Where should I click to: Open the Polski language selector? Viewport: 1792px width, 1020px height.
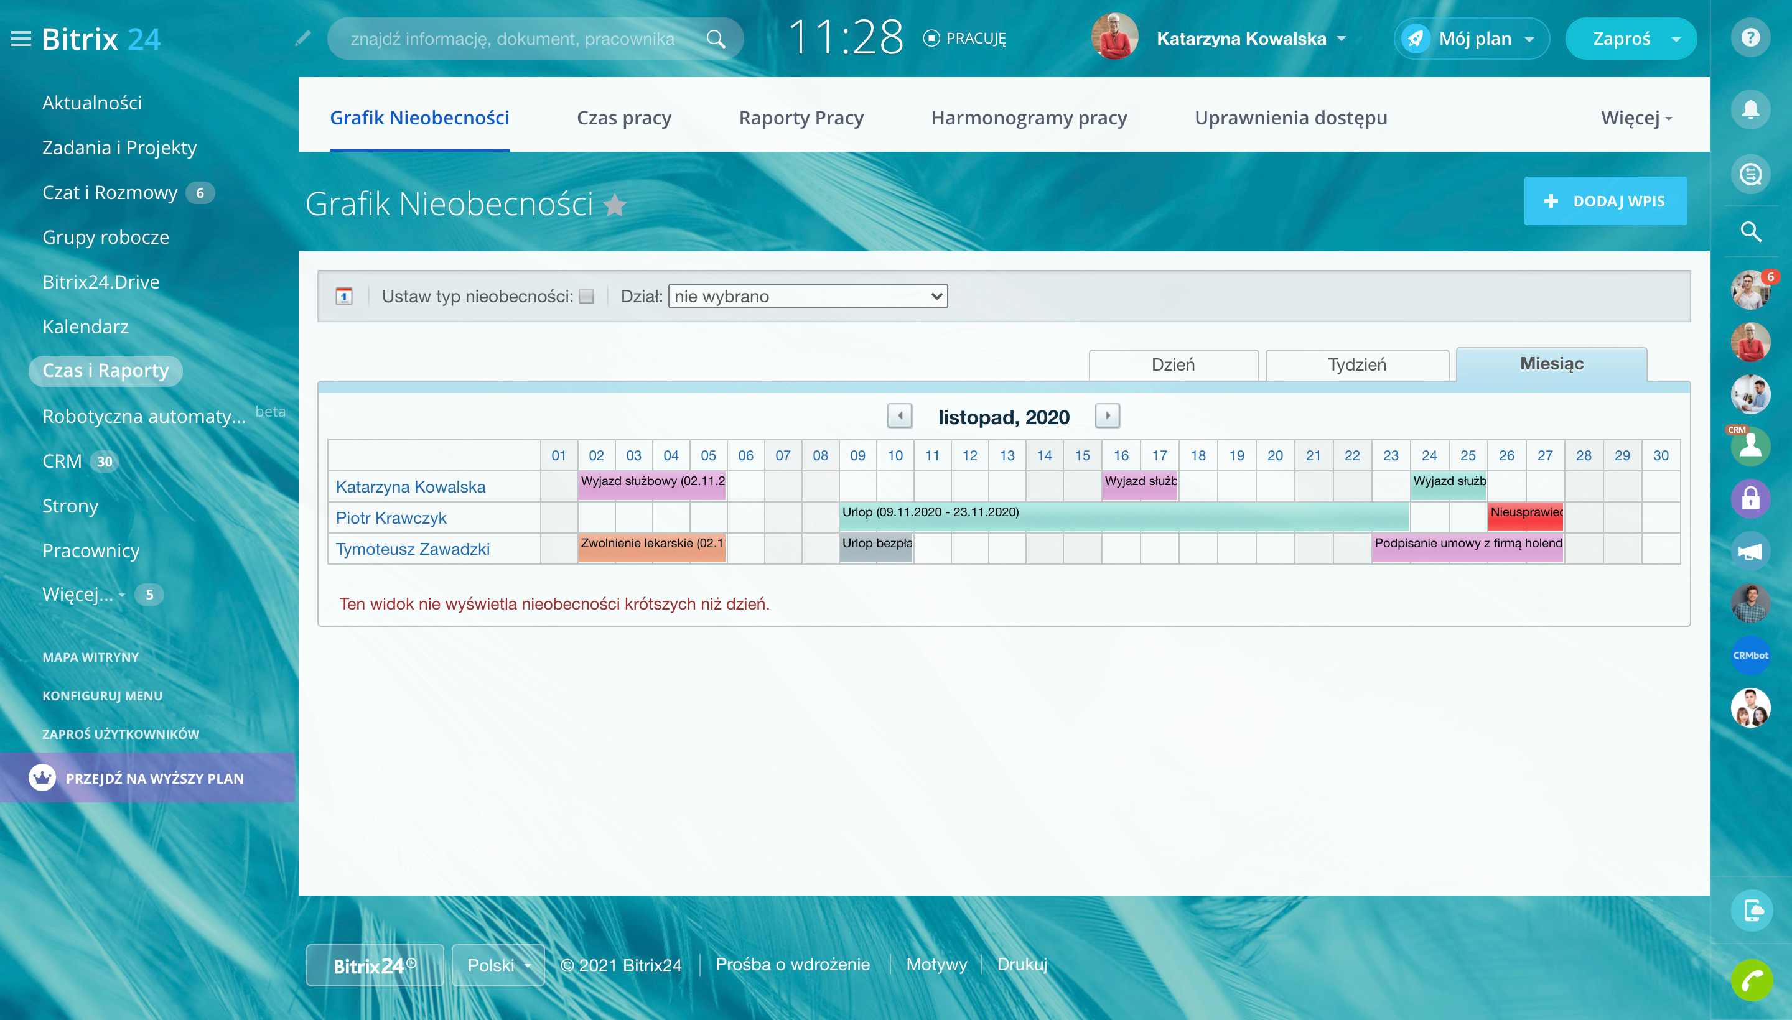[x=498, y=965]
